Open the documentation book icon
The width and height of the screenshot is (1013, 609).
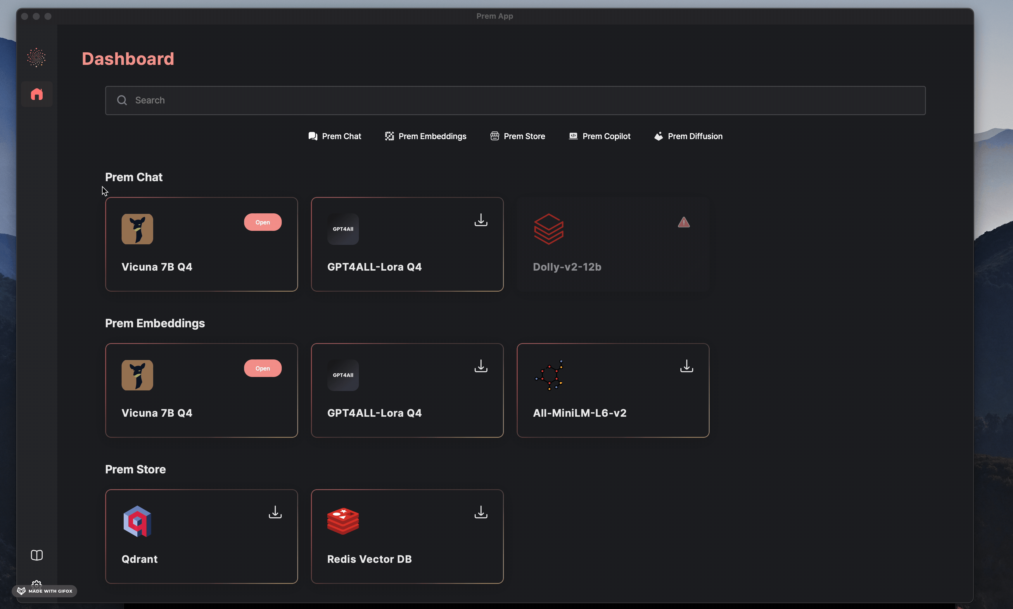tap(37, 555)
